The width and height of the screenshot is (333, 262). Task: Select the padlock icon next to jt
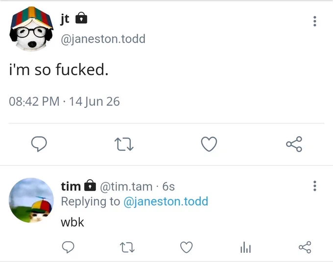(81, 18)
